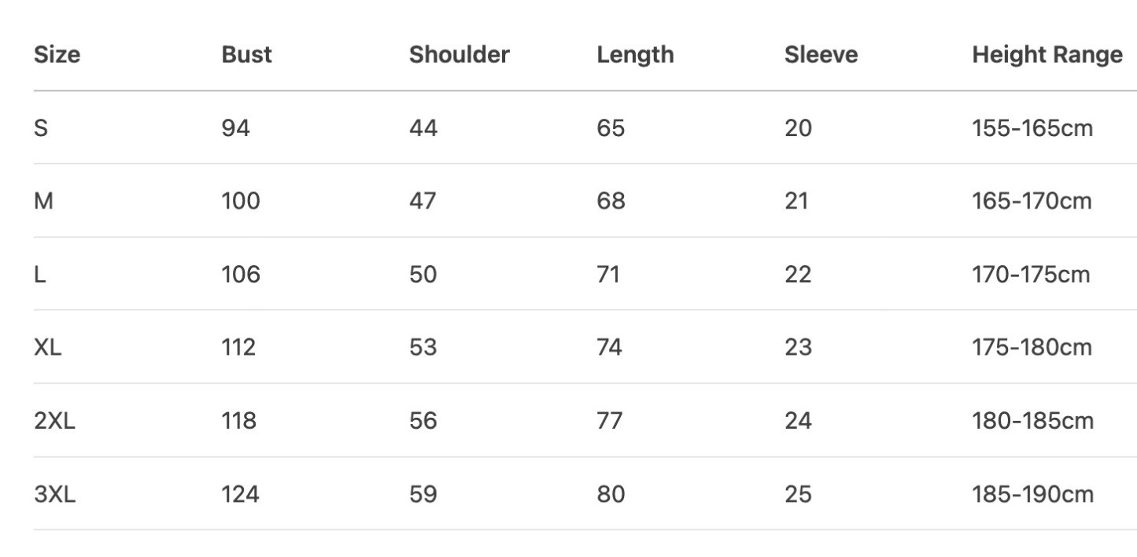The height and width of the screenshot is (557, 1137).
Task: Click the Height Range column header
Action: tap(1047, 54)
